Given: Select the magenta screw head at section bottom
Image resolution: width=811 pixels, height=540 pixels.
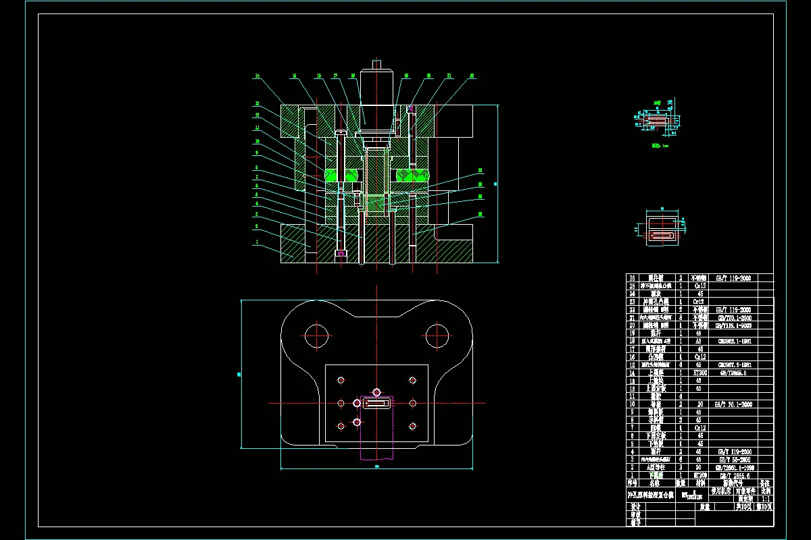Looking at the screenshot, I should pyautogui.click(x=341, y=253).
